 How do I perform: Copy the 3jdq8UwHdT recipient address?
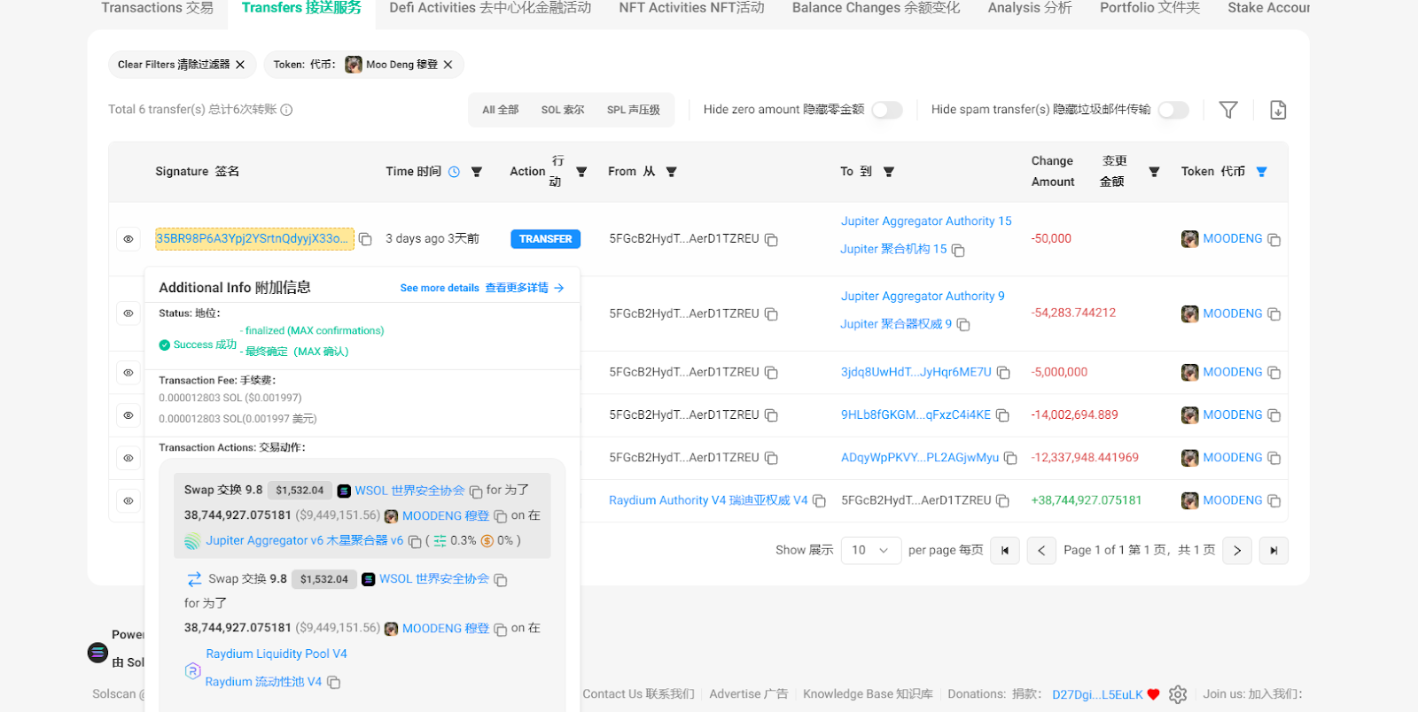1003,373
